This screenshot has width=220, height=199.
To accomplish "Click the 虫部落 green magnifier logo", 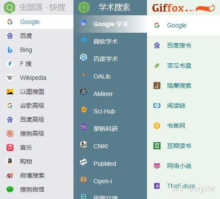I will click(10, 7).
